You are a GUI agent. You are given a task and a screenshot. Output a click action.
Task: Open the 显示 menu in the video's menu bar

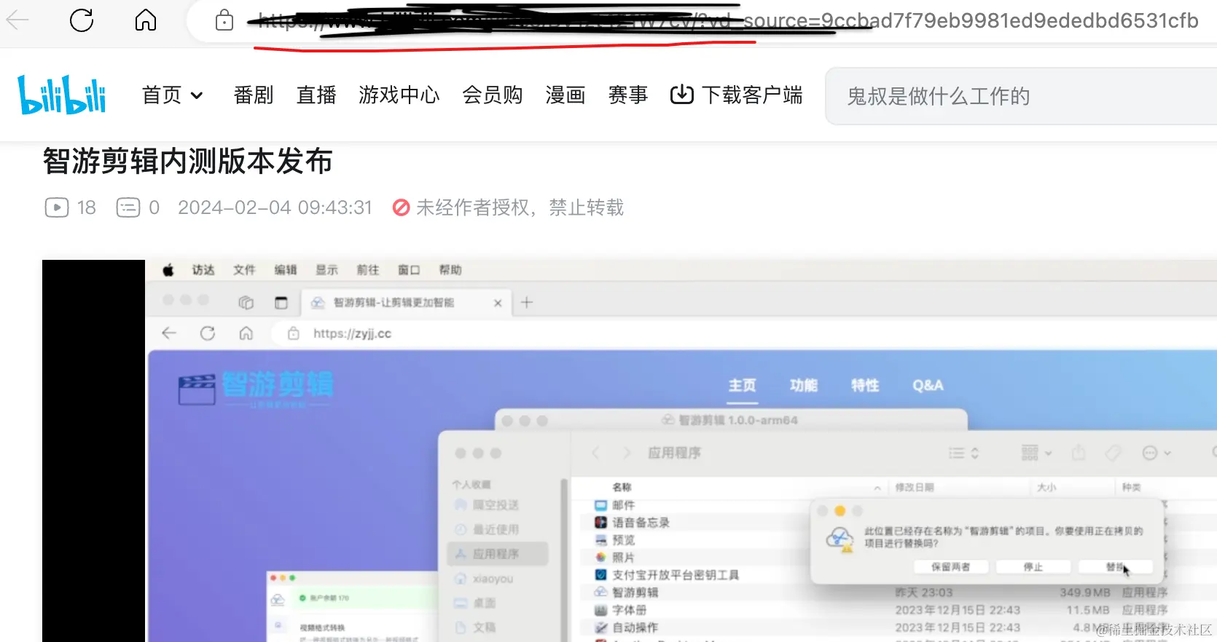click(x=326, y=270)
